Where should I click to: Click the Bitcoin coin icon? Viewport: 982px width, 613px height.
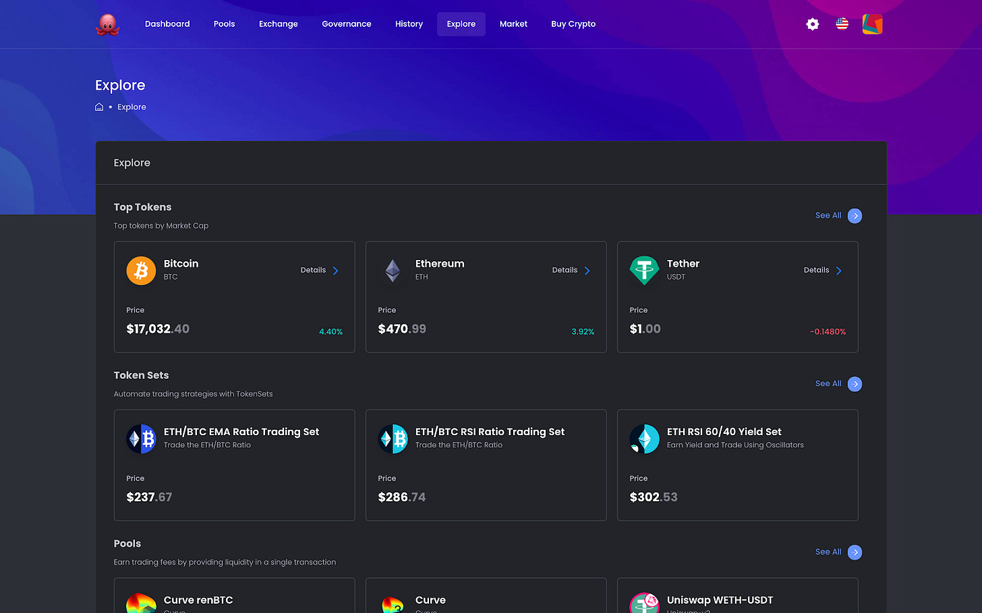[x=141, y=270]
